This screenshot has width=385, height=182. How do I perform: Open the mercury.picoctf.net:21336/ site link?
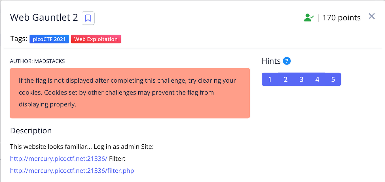coord(59,159)
